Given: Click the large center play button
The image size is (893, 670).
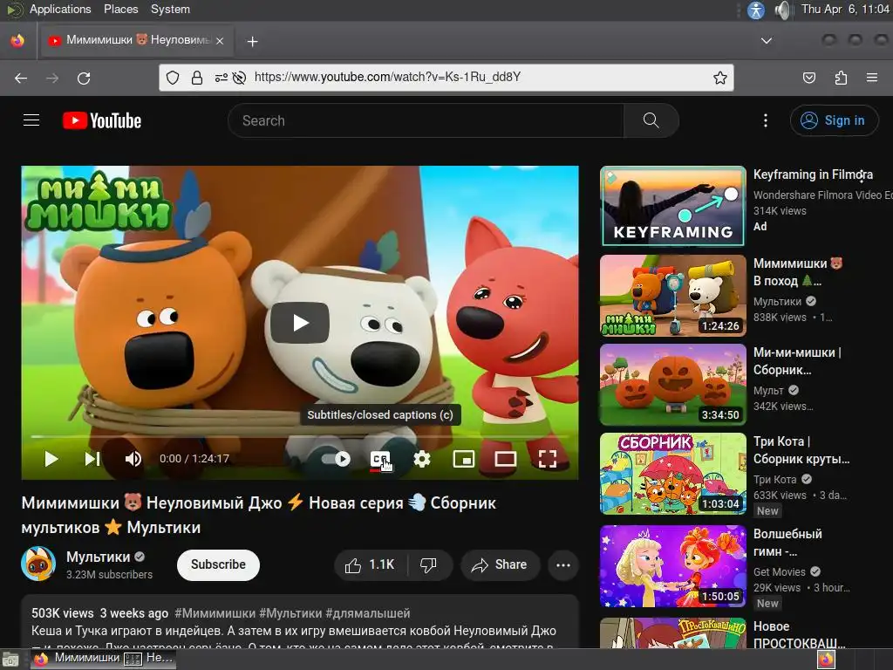Looking at the screenshot, I should (300, 323).
